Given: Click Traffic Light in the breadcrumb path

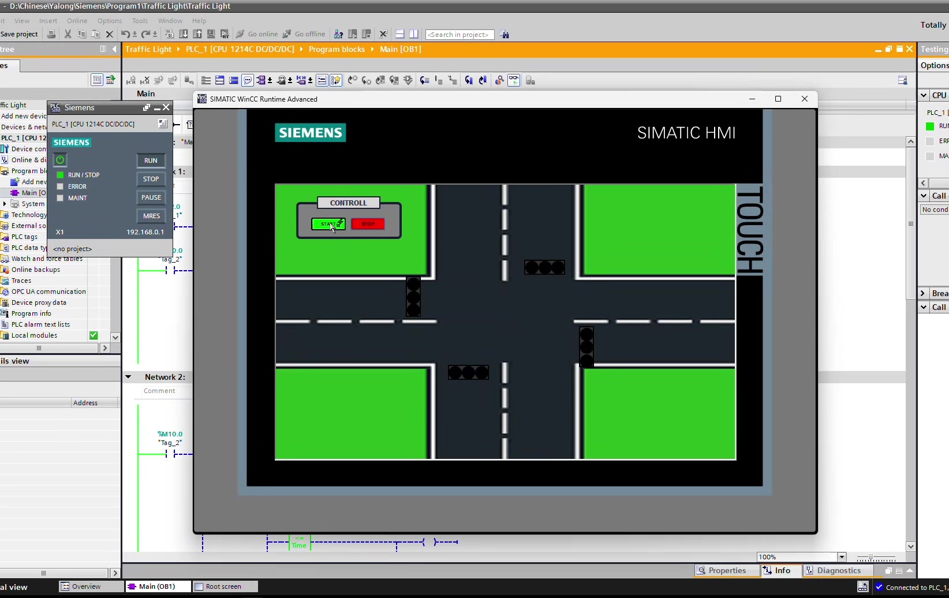Looking at the screenshot, I should point(149,49).
